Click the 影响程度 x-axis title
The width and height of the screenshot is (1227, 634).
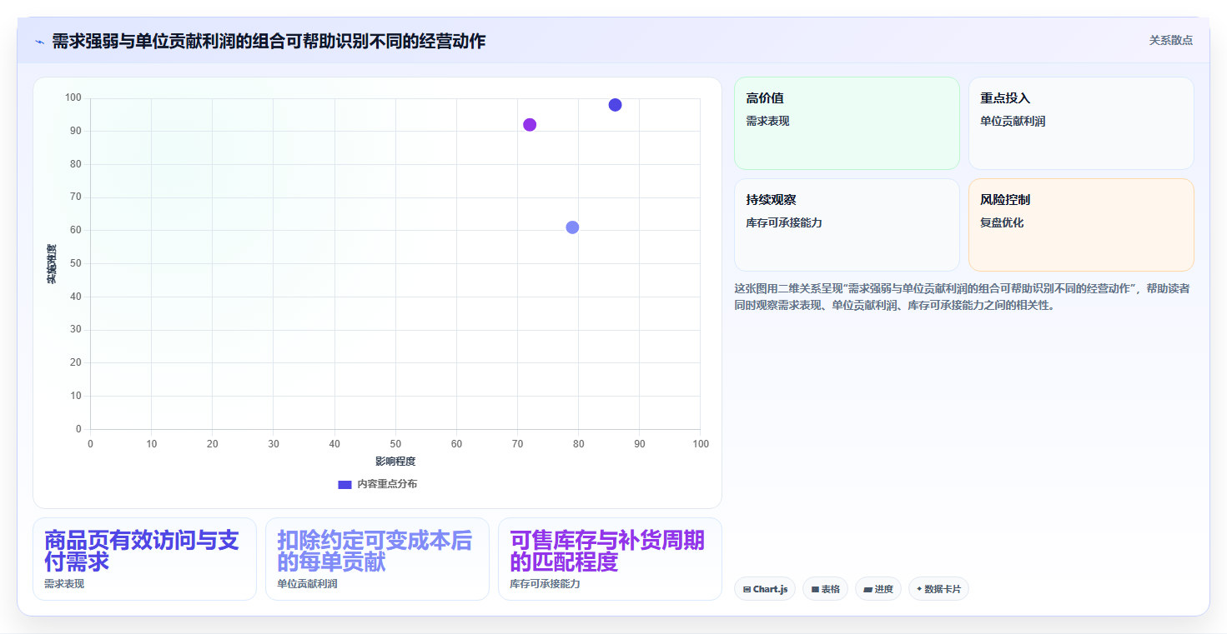[395, 462]
